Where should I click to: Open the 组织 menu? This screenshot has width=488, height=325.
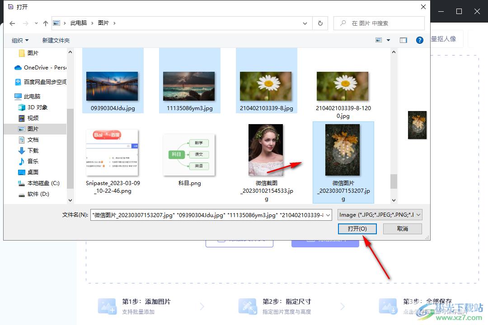[20, 41]
